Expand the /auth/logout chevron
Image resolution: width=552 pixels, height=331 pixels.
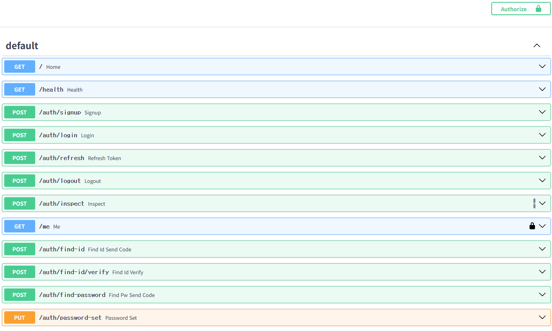(x=542, y=181)
